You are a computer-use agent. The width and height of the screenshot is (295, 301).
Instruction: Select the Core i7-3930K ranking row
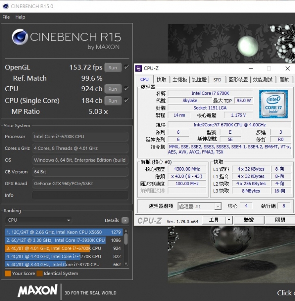(64, 240)
